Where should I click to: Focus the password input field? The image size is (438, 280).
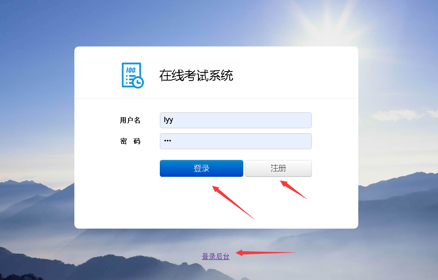[236, 141]
